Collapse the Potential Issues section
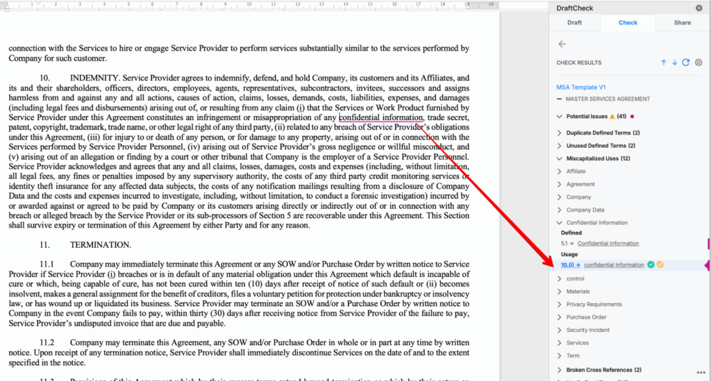This screenshot has height=381, width=711. [560, 117]
